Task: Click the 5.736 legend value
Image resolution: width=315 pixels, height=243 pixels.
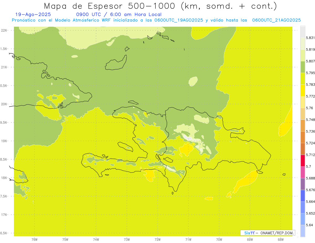Action: pos(311,131)
